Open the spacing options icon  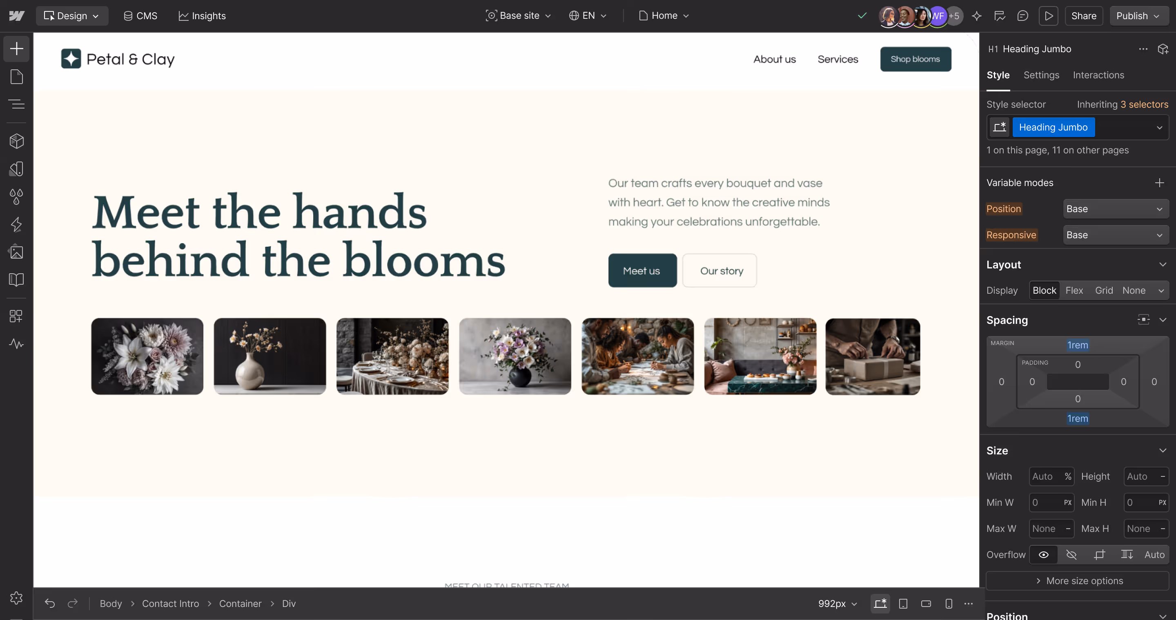1144,320
